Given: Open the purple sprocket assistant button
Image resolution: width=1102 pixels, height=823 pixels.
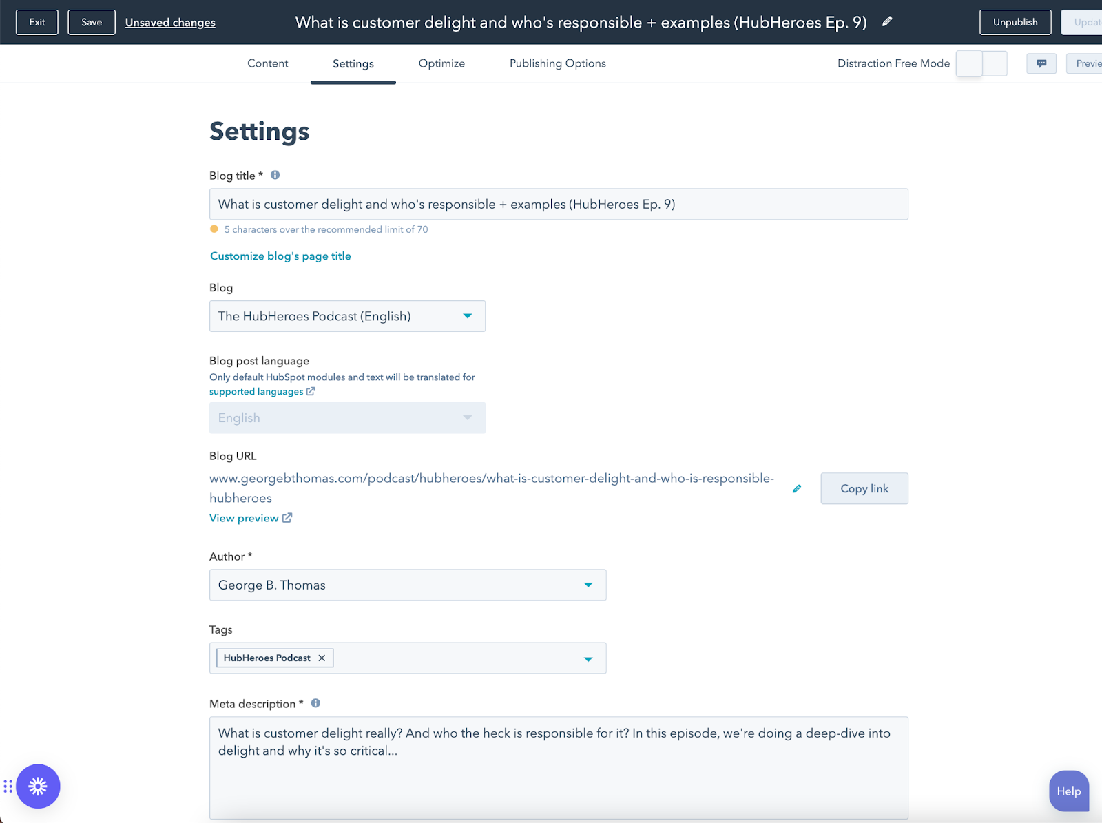Looking at the screenshot, I should 39,786.
